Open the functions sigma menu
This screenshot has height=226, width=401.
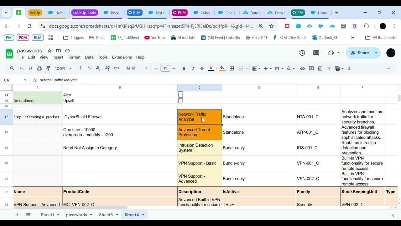(x=349, y=68)
